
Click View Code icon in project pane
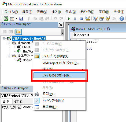5,32
